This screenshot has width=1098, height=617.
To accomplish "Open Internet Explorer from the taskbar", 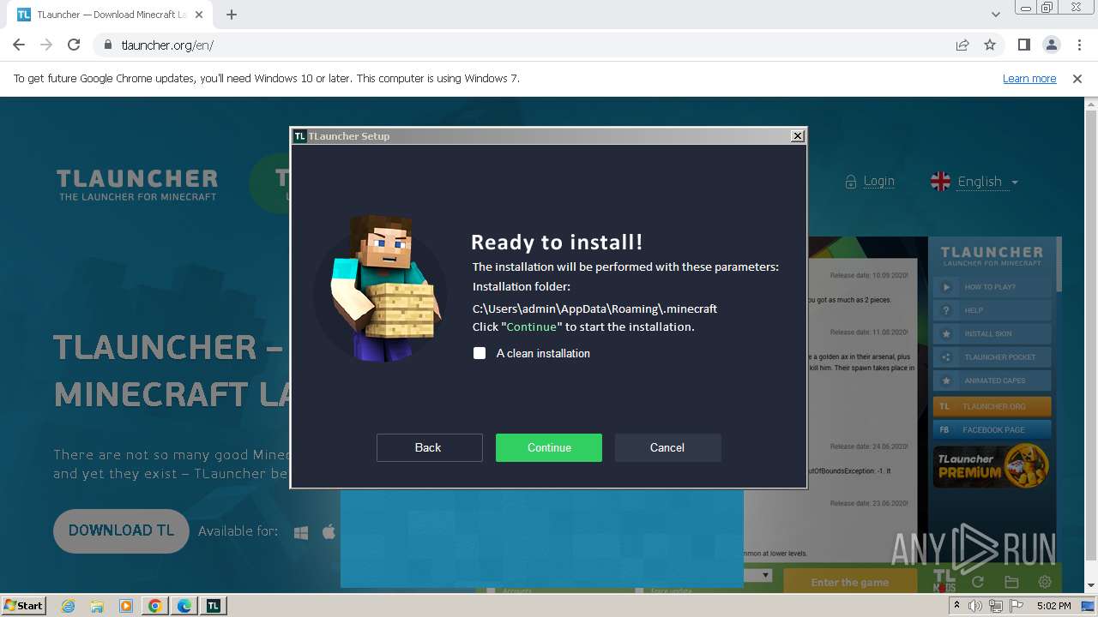I will tap(68, 606).
